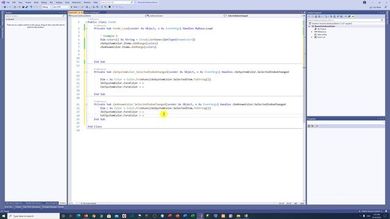Click the bookmark icon in the toolbar
This screenshot has height=219, width=390.
(x=110, y=7)
